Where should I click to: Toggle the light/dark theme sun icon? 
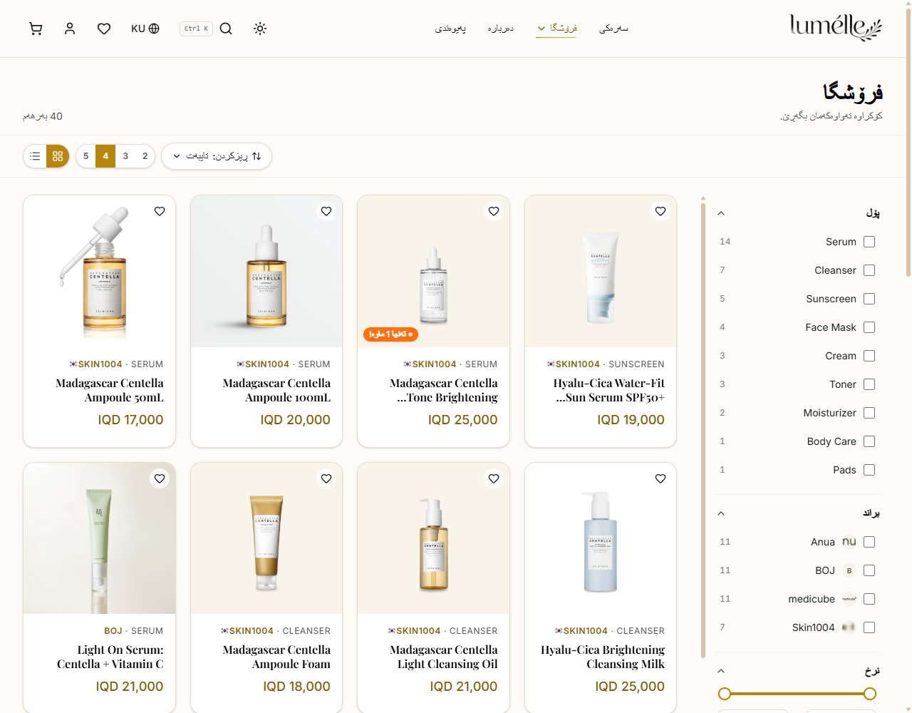260,29
